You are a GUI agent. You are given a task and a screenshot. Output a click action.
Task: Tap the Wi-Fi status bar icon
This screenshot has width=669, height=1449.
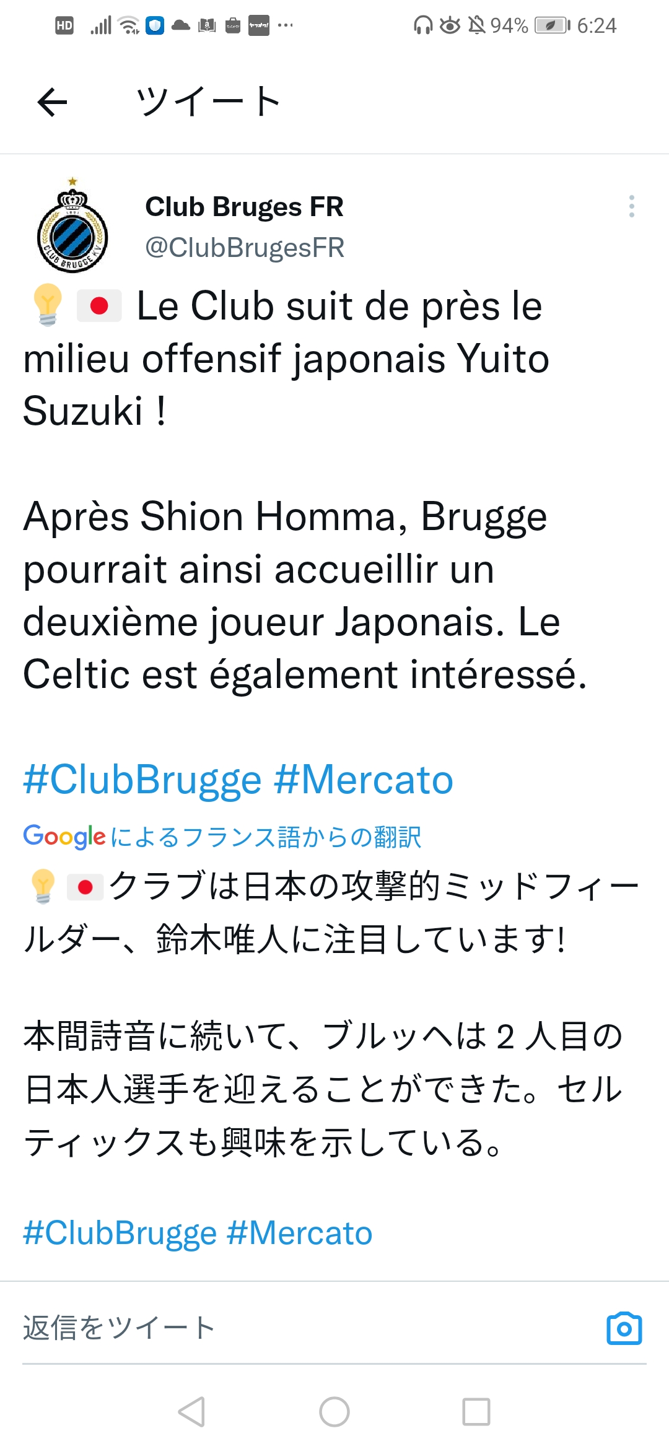[x=129, y=25]
